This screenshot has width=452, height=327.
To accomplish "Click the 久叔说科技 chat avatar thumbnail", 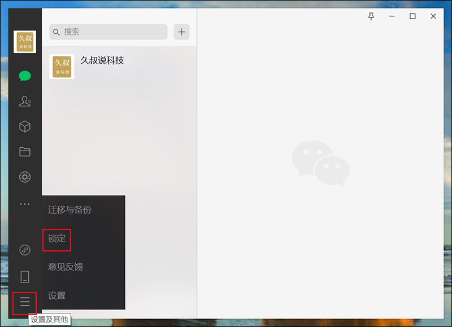I will click(x=62, y=67).
